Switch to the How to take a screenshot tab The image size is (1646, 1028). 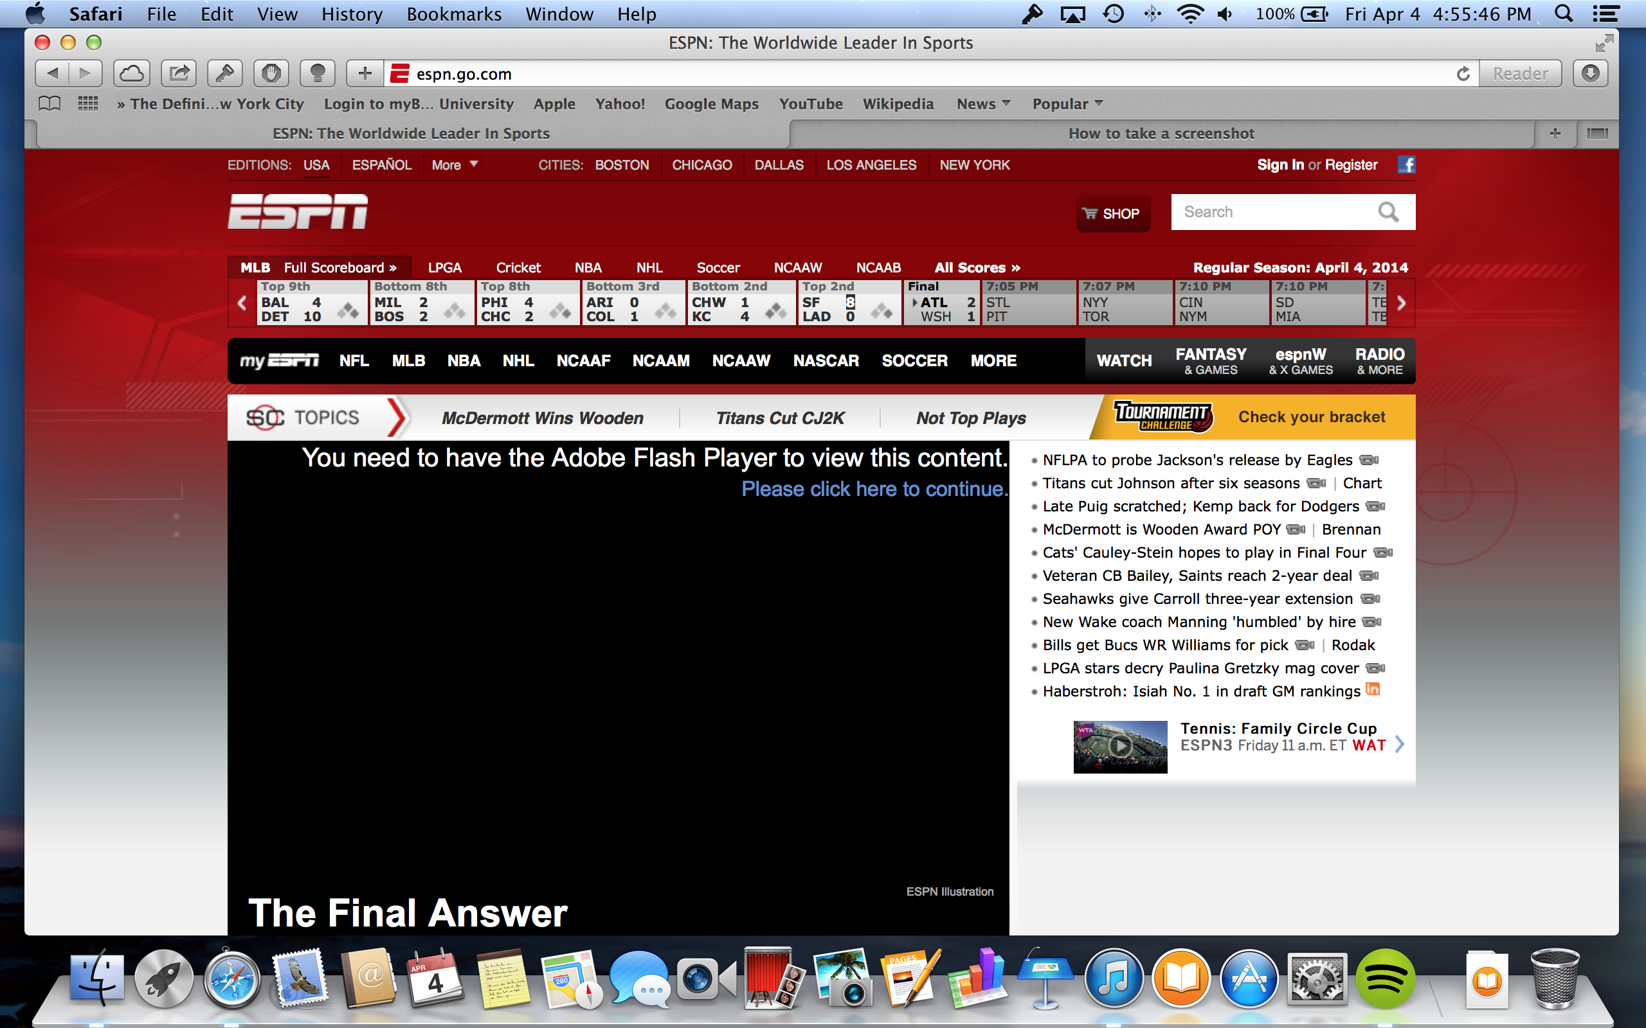1161,134
